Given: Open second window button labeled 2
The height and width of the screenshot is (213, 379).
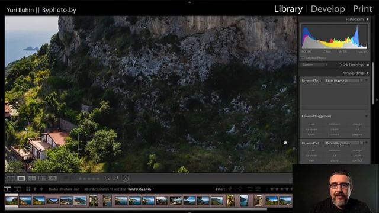Looking at the screenshot, I should tap(17, 189).
